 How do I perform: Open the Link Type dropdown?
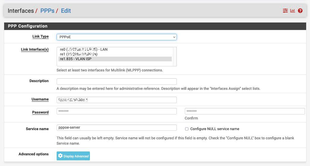117,37
